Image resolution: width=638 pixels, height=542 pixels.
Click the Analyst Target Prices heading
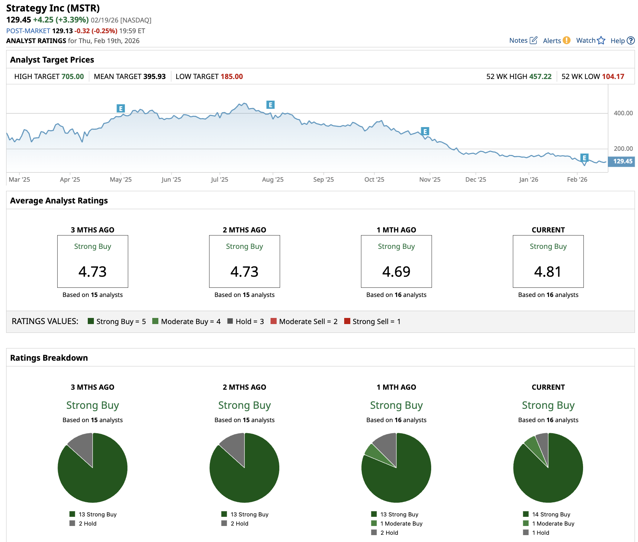tap(52, 60)
